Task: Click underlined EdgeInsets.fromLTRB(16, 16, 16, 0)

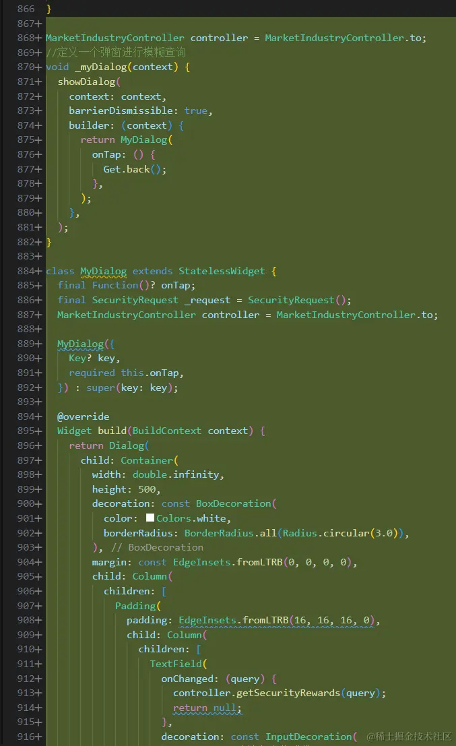Action: click(x=276, y=621)
